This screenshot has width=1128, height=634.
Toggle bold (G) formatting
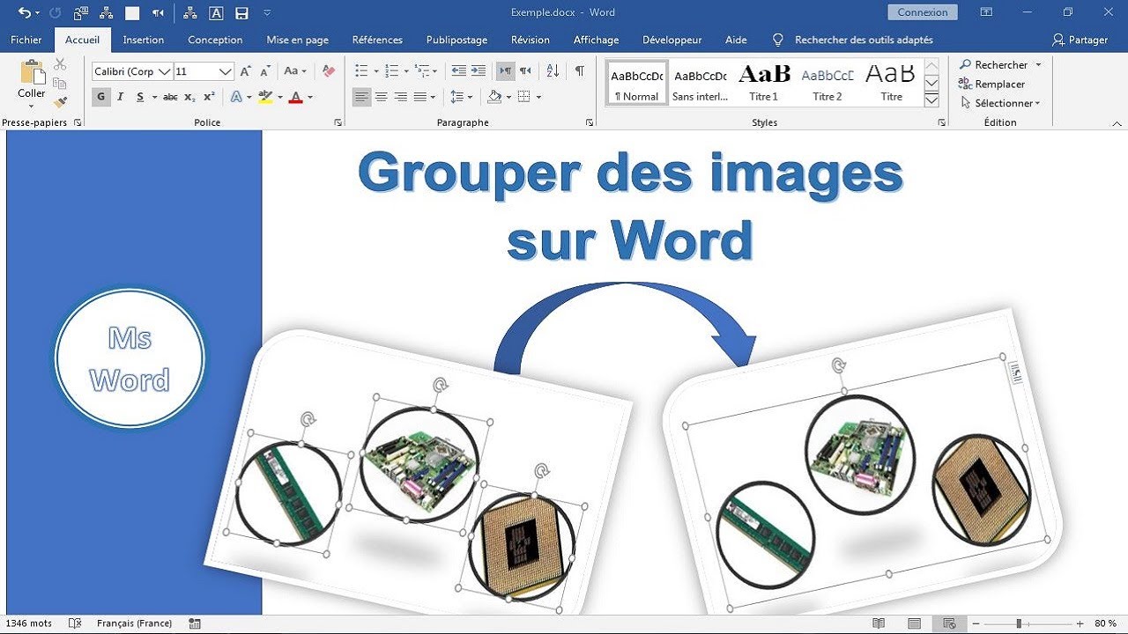101,97
